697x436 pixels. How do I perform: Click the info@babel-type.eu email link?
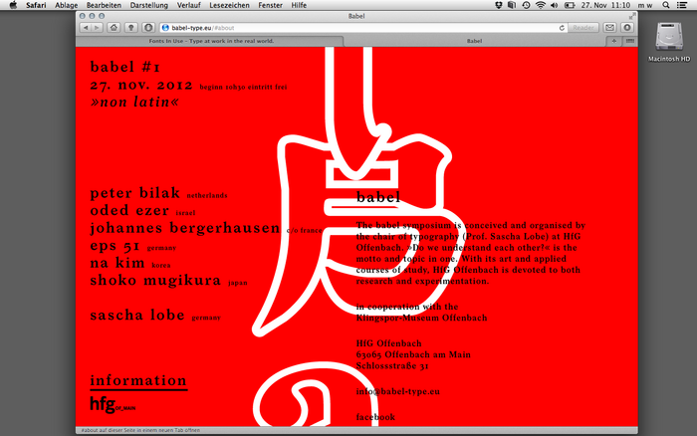click(398, 391)
